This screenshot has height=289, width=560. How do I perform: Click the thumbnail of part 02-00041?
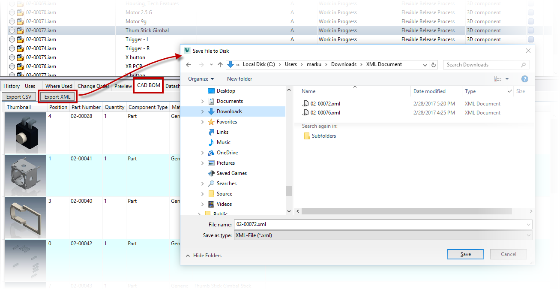[x=25, y=175]
